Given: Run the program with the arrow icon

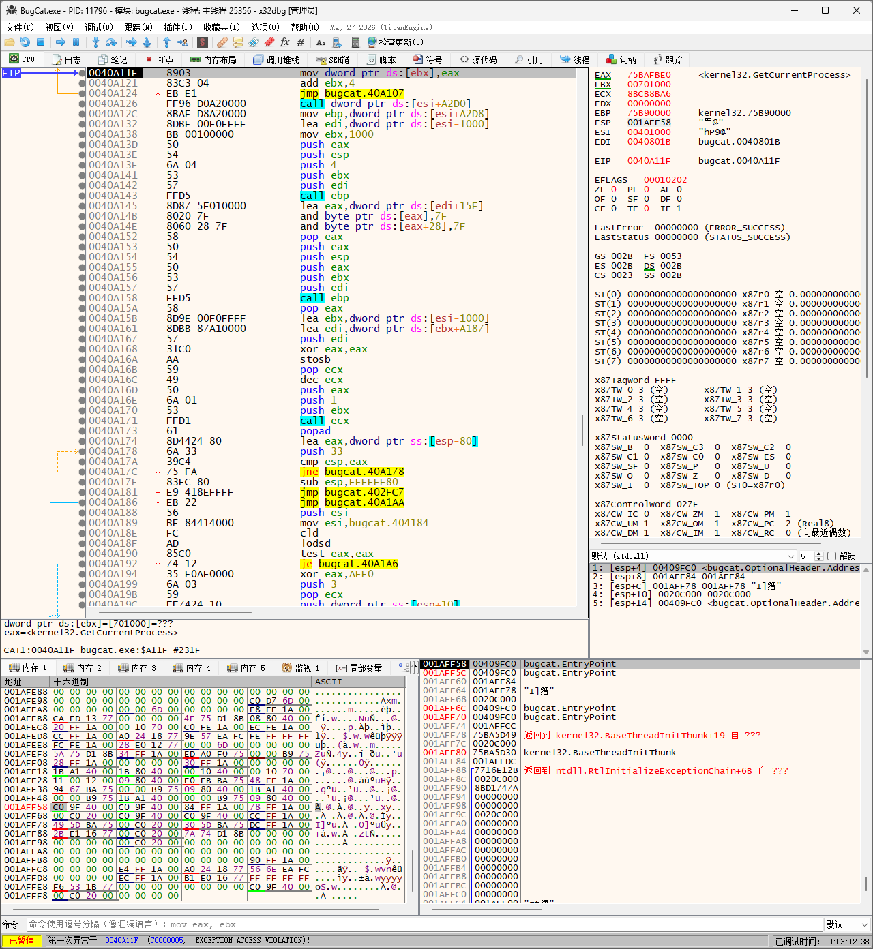Looking at the screenshot, I should coord(61,42).
